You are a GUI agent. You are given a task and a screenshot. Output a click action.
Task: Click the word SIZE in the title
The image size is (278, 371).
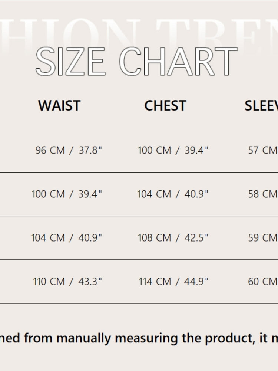point(71,62)
